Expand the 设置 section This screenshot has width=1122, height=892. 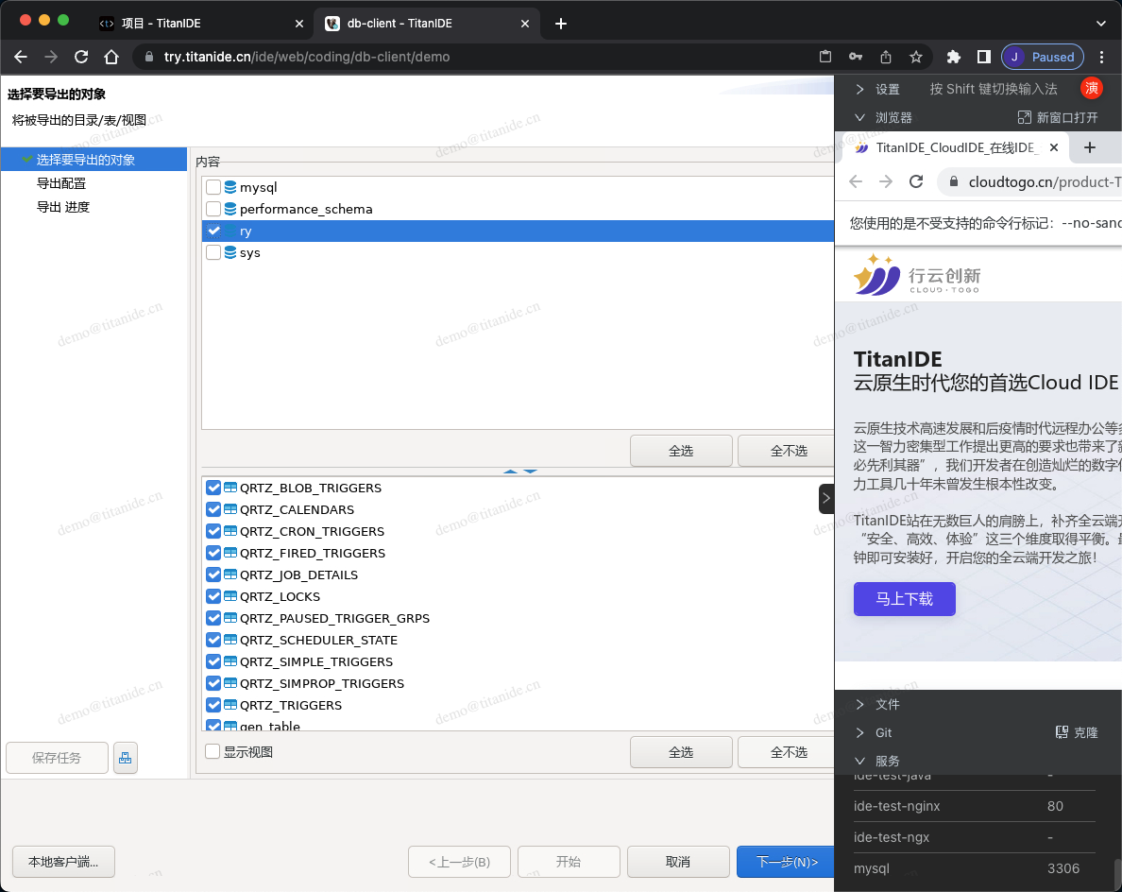[859, 89]
